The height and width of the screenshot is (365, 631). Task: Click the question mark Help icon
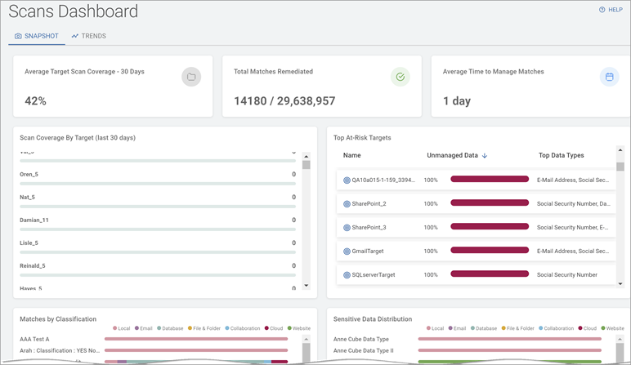coord(602,10)
